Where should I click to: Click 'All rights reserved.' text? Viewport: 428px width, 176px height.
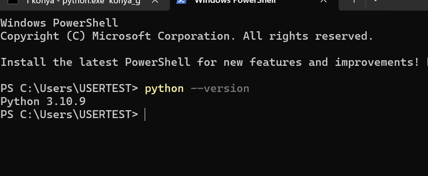tap(308, 36)
